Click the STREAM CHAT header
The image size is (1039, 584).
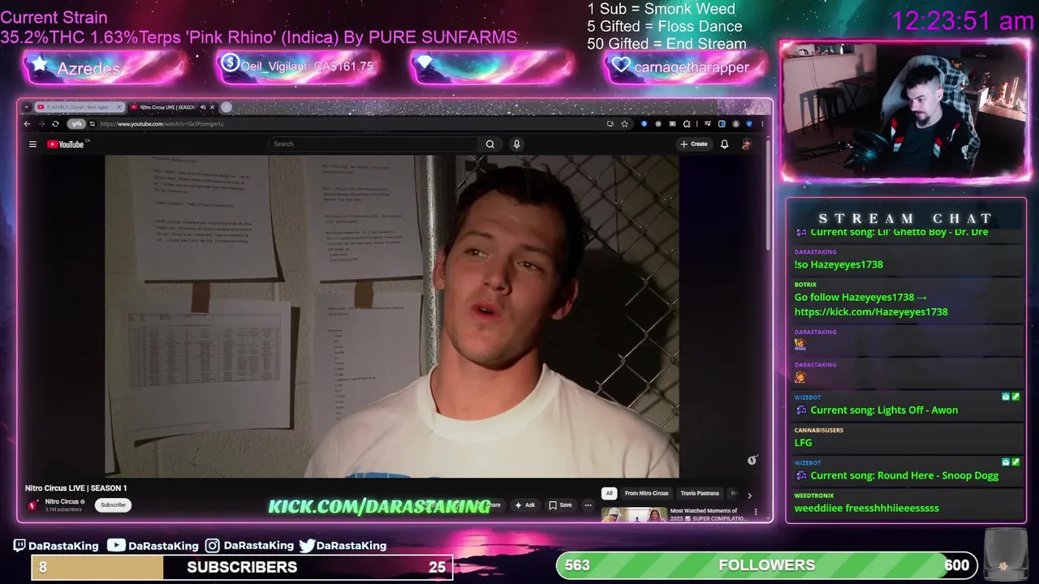905,218
